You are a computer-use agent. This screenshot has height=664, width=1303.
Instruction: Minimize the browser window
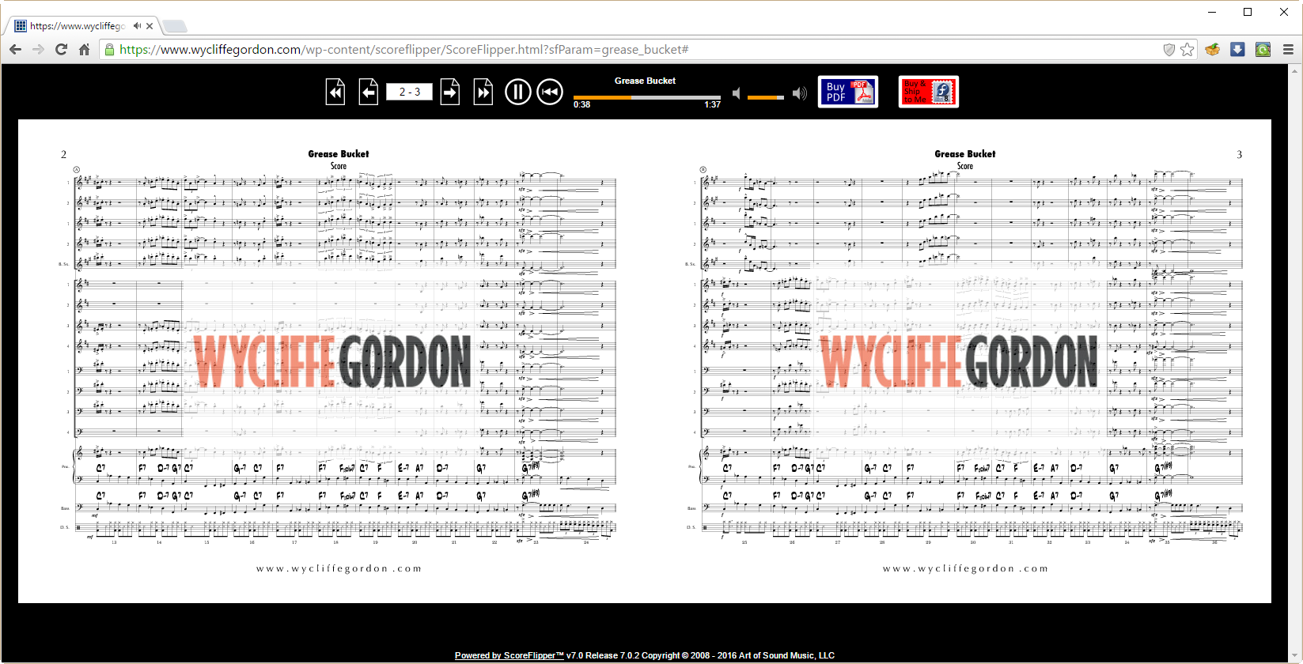point(1212,12)
